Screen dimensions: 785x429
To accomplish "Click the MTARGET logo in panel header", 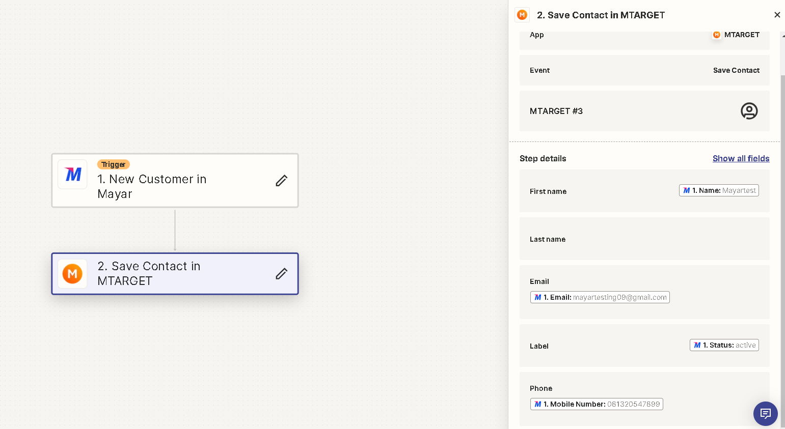I will click(x=522, y=15).
